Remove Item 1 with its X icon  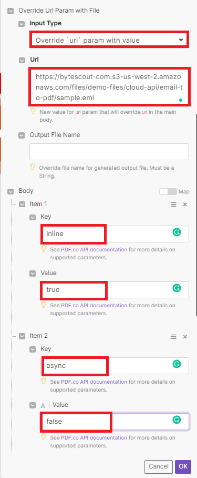pos(185,204)
